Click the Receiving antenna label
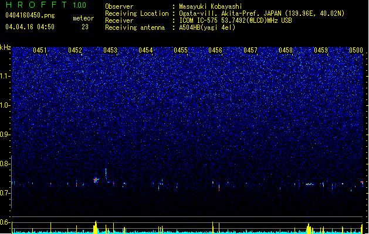The image size is (369, 234). click(135, 27)
